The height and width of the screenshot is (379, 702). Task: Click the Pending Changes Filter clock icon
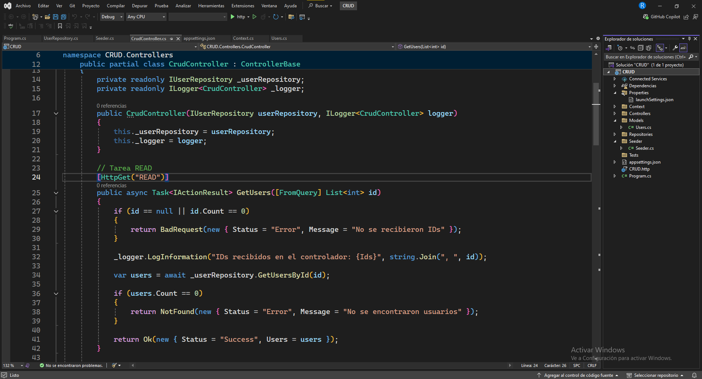pos(620,48)
